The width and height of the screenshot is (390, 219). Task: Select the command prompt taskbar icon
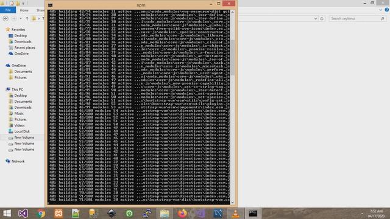point(253,214)
